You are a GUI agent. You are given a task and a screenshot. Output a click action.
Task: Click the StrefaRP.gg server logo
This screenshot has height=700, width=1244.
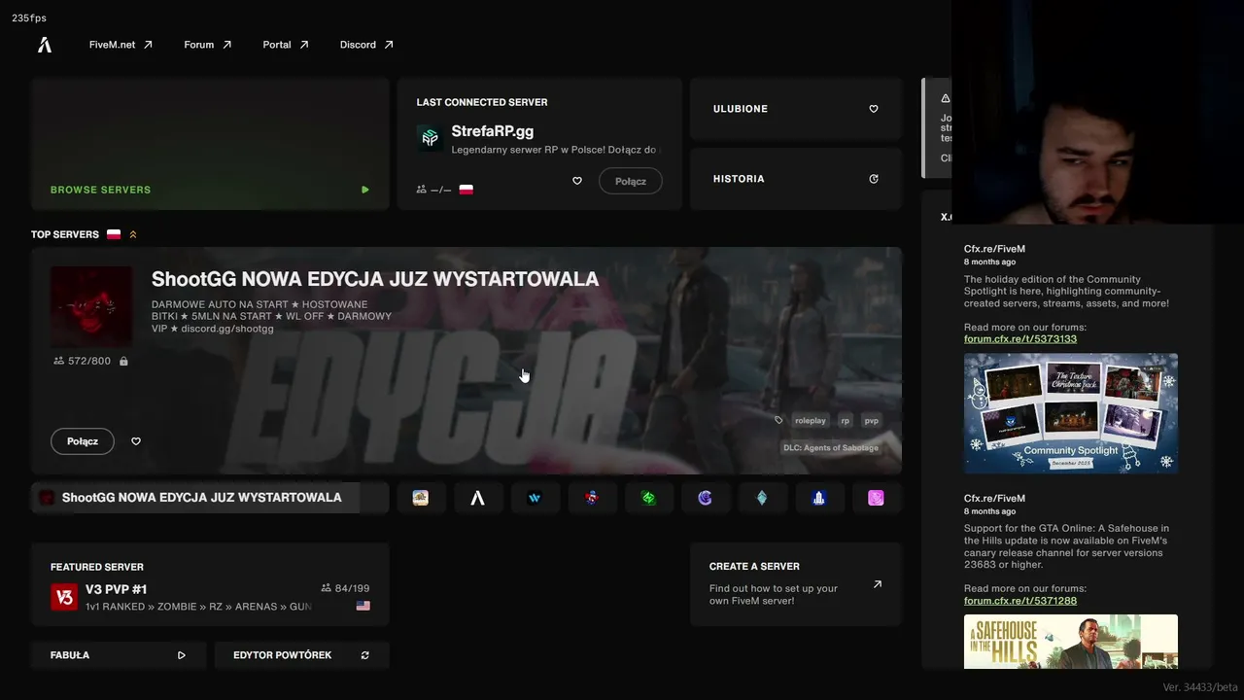pos(430,138)
